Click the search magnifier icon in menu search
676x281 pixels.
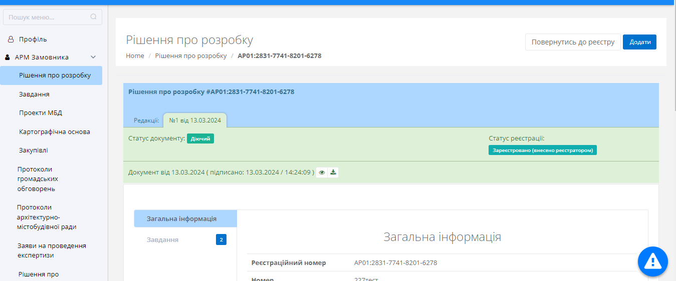[93, 17]
